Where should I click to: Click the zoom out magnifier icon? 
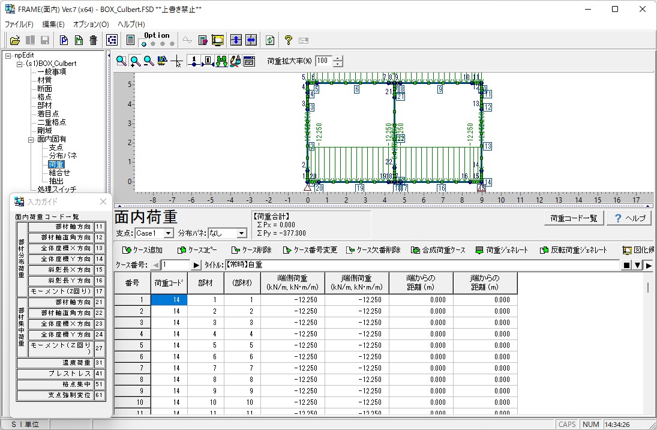148,61
